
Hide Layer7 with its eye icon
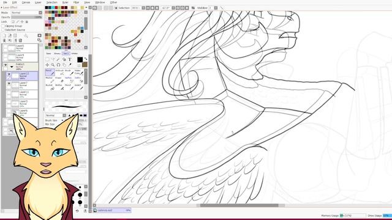coord(9,83)
